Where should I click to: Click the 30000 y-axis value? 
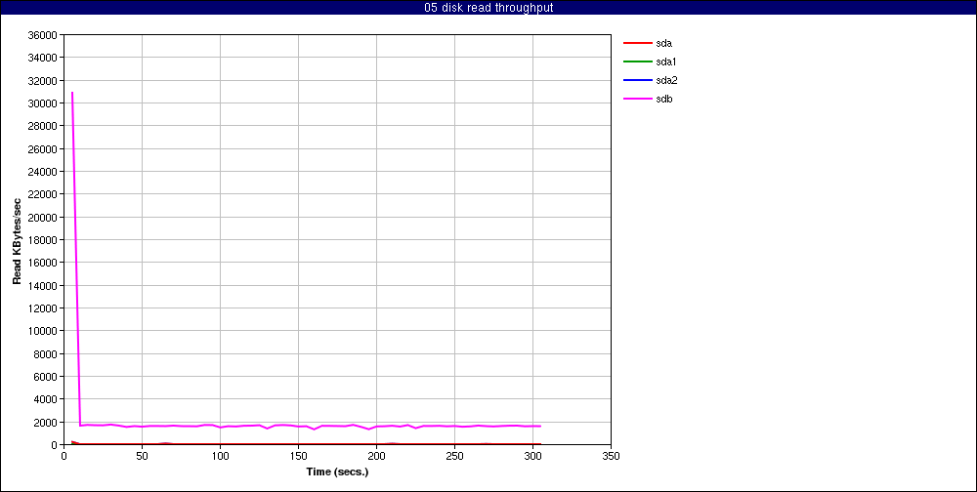43,103
